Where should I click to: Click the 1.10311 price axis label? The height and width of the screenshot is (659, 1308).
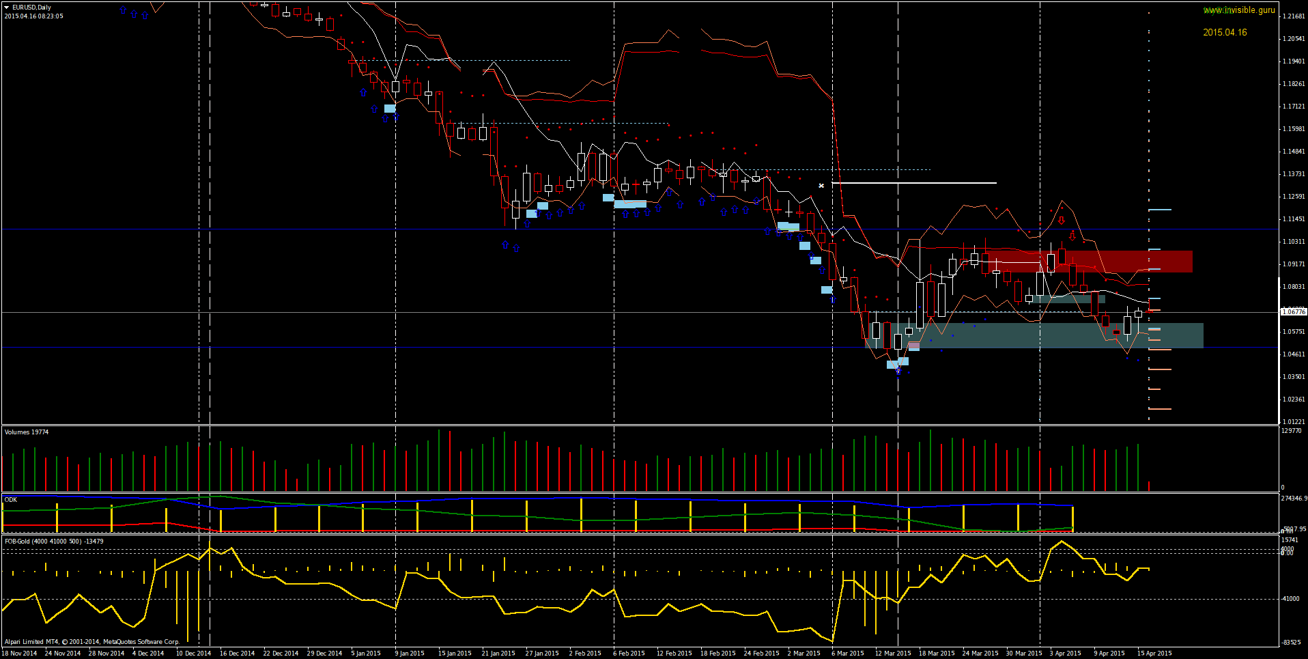click(1294, 242)
